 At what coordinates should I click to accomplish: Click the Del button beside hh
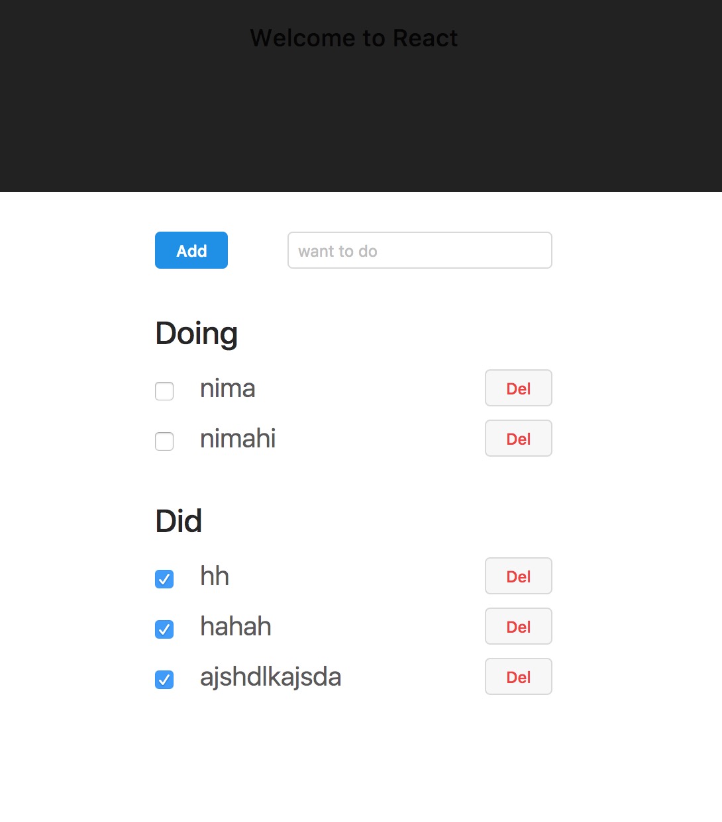518,576
